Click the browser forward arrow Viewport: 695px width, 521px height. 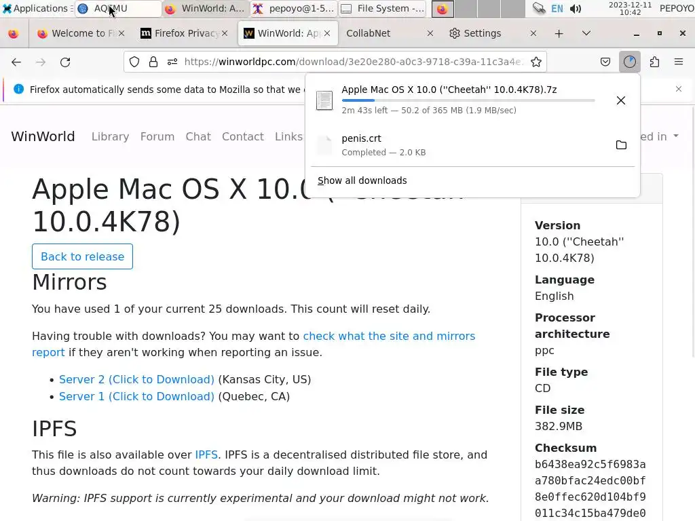(41, 62)
